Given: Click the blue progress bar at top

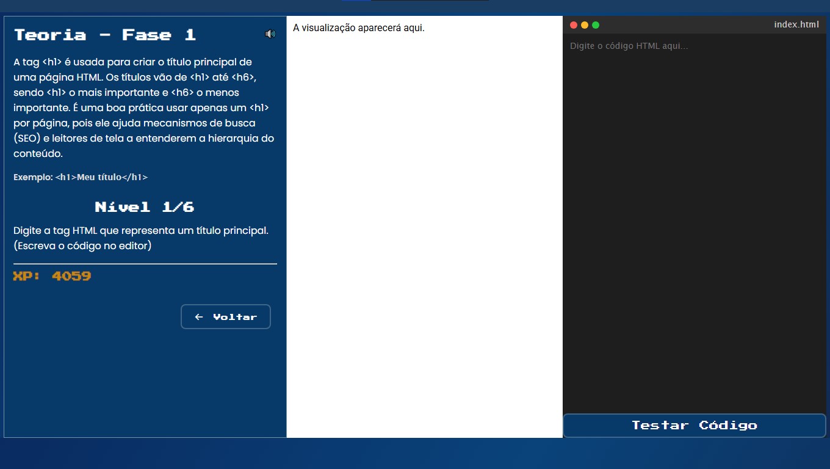Looking at the screenshot, I should click(x=356, y=1).
